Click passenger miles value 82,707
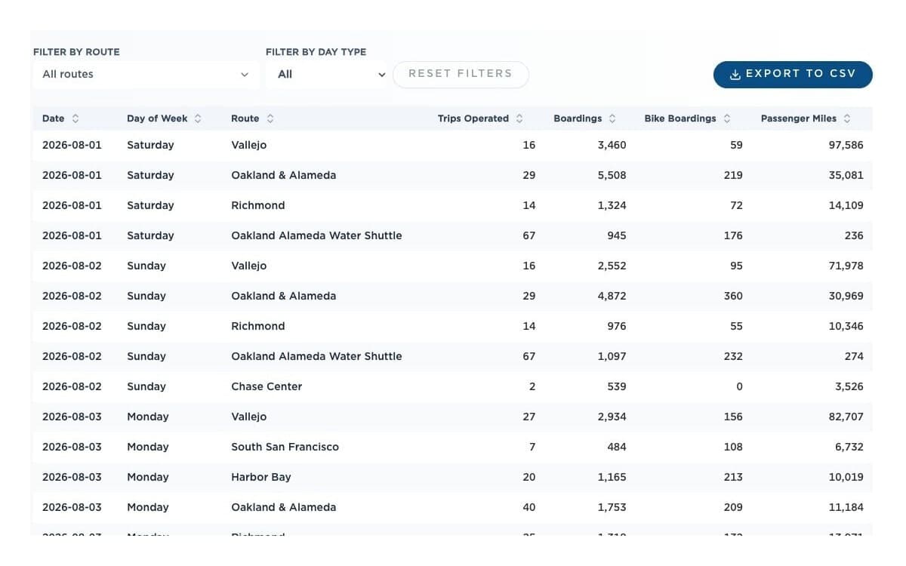Image resolution: width=906 pixels, height=566 pixels. 846,417
